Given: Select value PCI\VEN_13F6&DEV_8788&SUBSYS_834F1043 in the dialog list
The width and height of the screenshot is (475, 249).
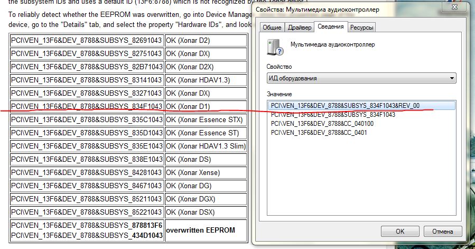Looking at the screenshot, I should 333,115.
